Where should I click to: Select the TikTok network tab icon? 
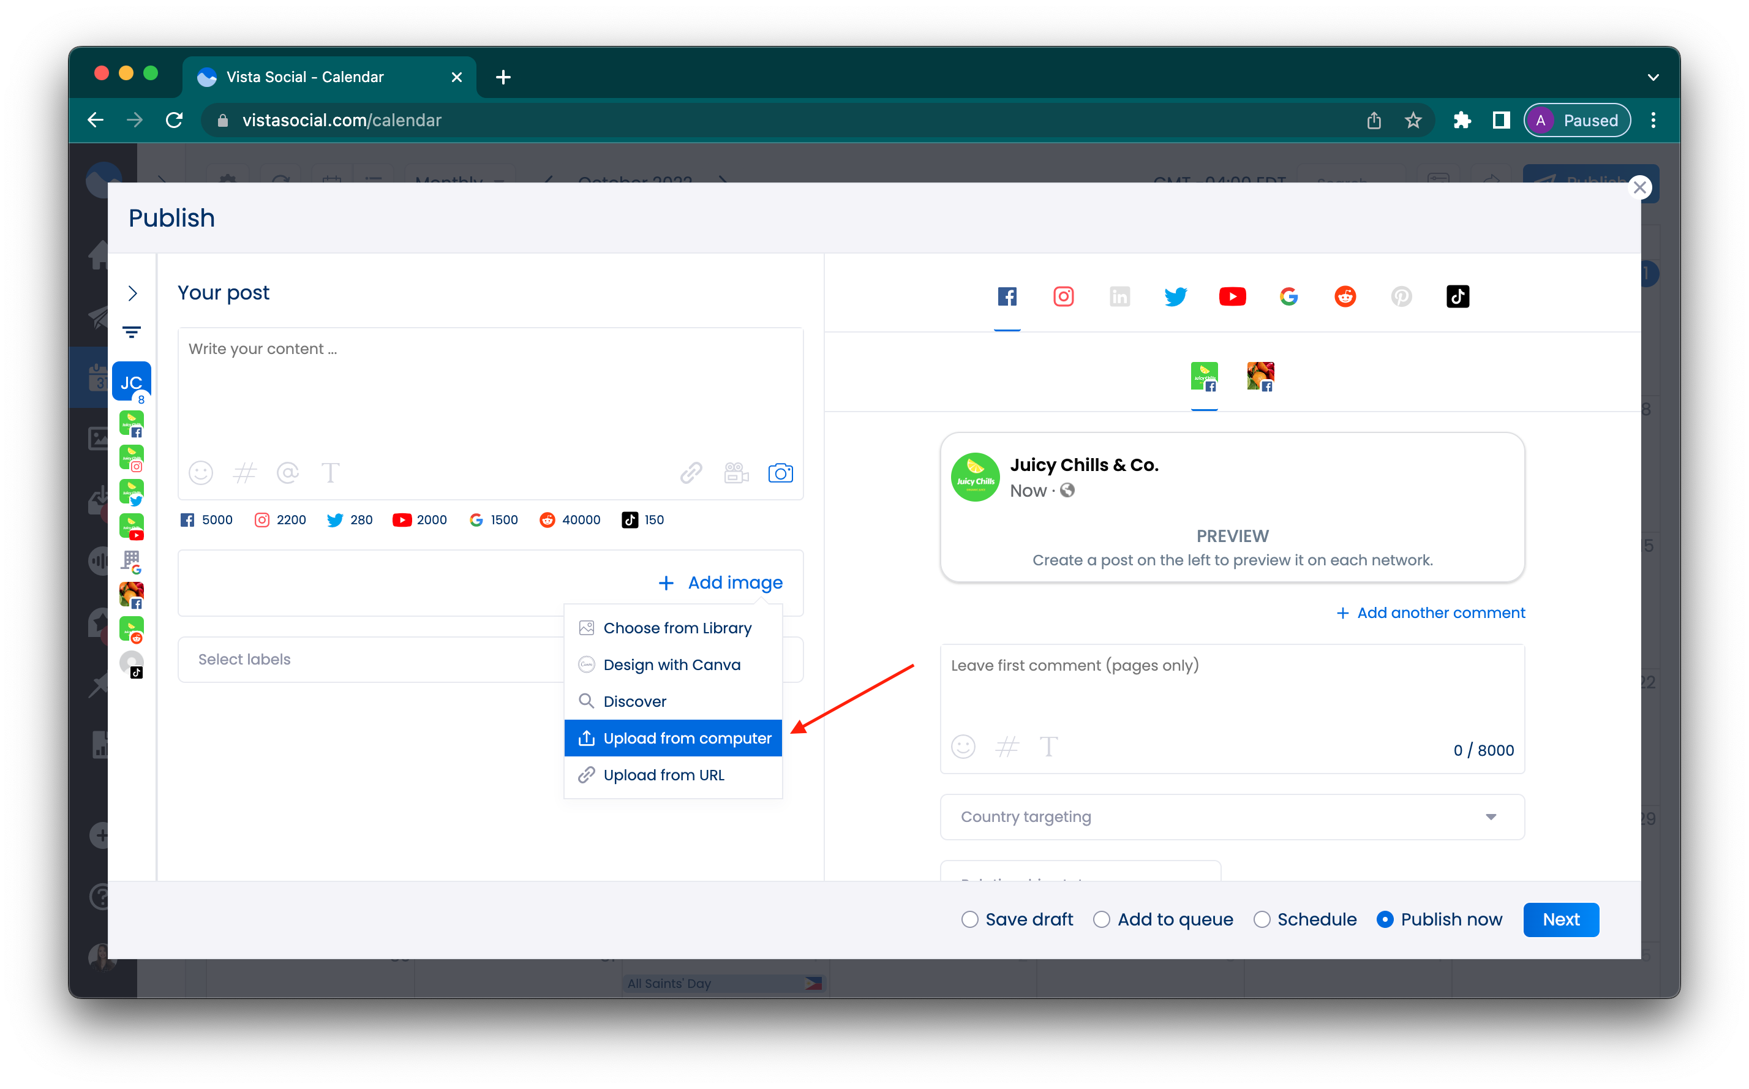1457,296
